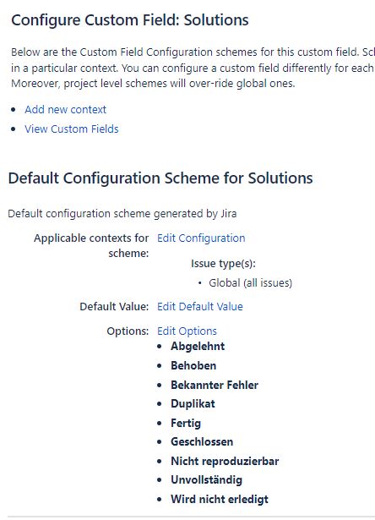
Task: Go to View Custom Fields
Action: click(72, 129)
